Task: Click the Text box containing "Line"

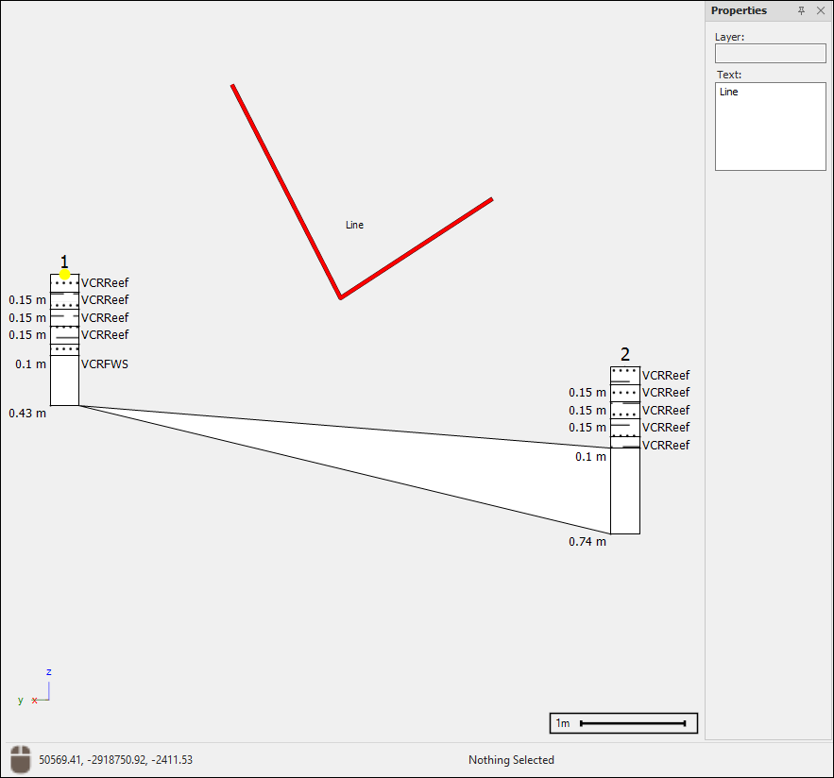Action: coord(770,127)
